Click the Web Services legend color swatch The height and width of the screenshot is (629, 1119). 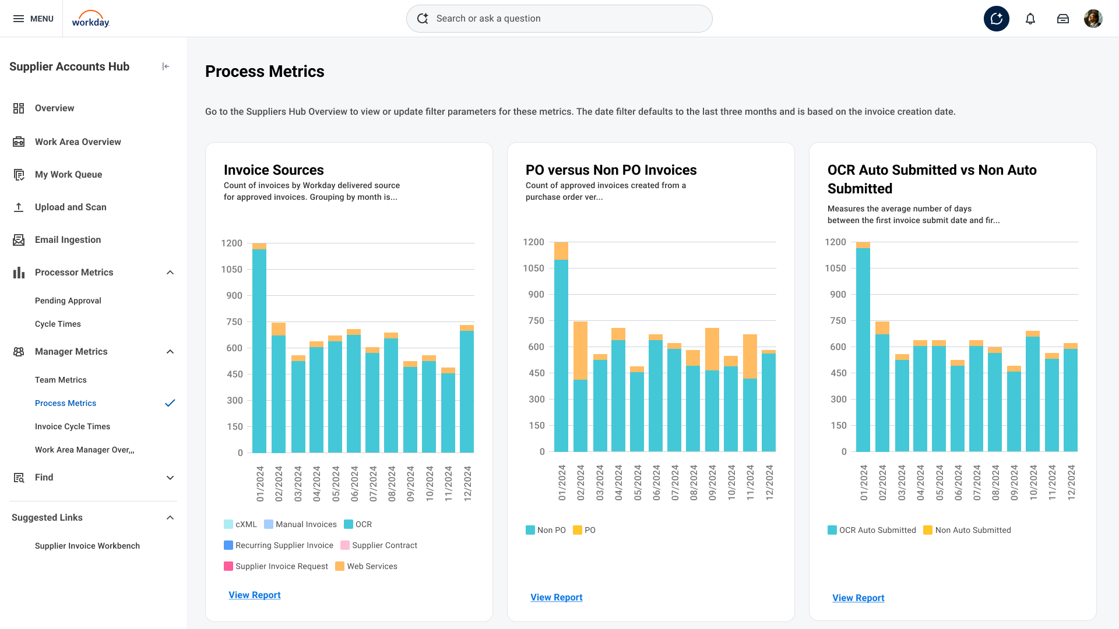click(x=340, y=566)
